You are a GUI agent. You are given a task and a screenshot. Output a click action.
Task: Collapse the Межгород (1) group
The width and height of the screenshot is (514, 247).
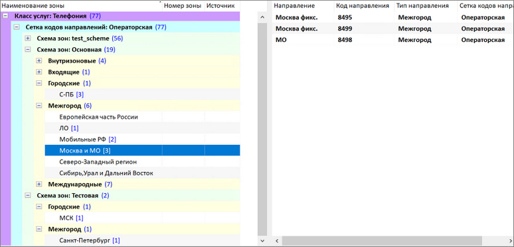[39, 229]
